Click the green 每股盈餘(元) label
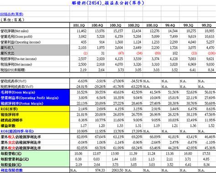The image size is (216, 173). [x=11, y=165]
